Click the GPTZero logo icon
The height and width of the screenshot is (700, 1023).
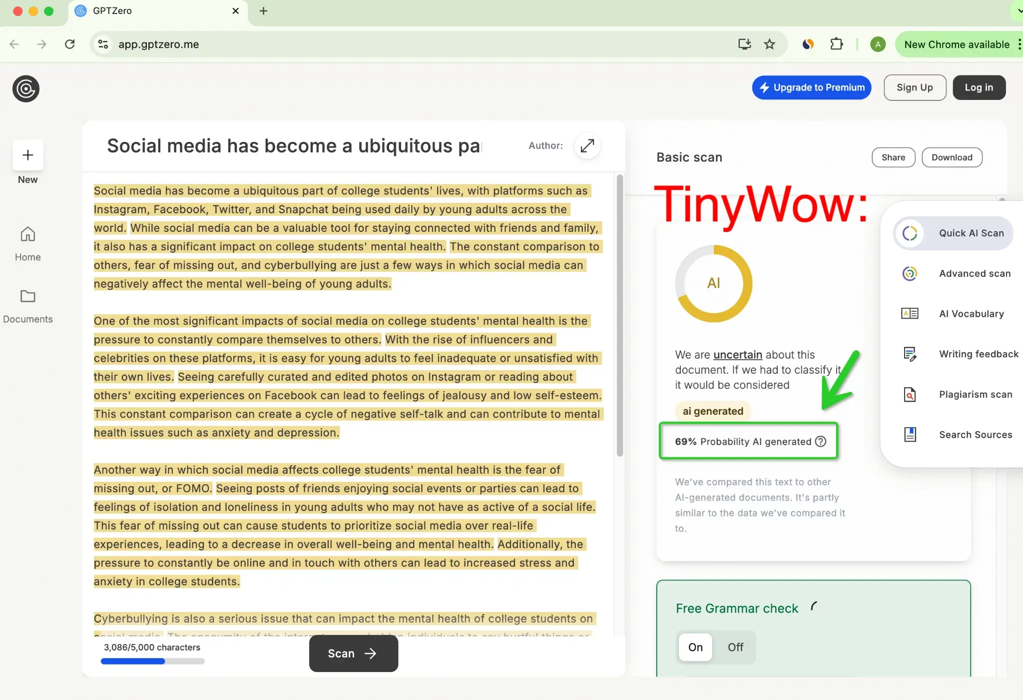point(26,89)
